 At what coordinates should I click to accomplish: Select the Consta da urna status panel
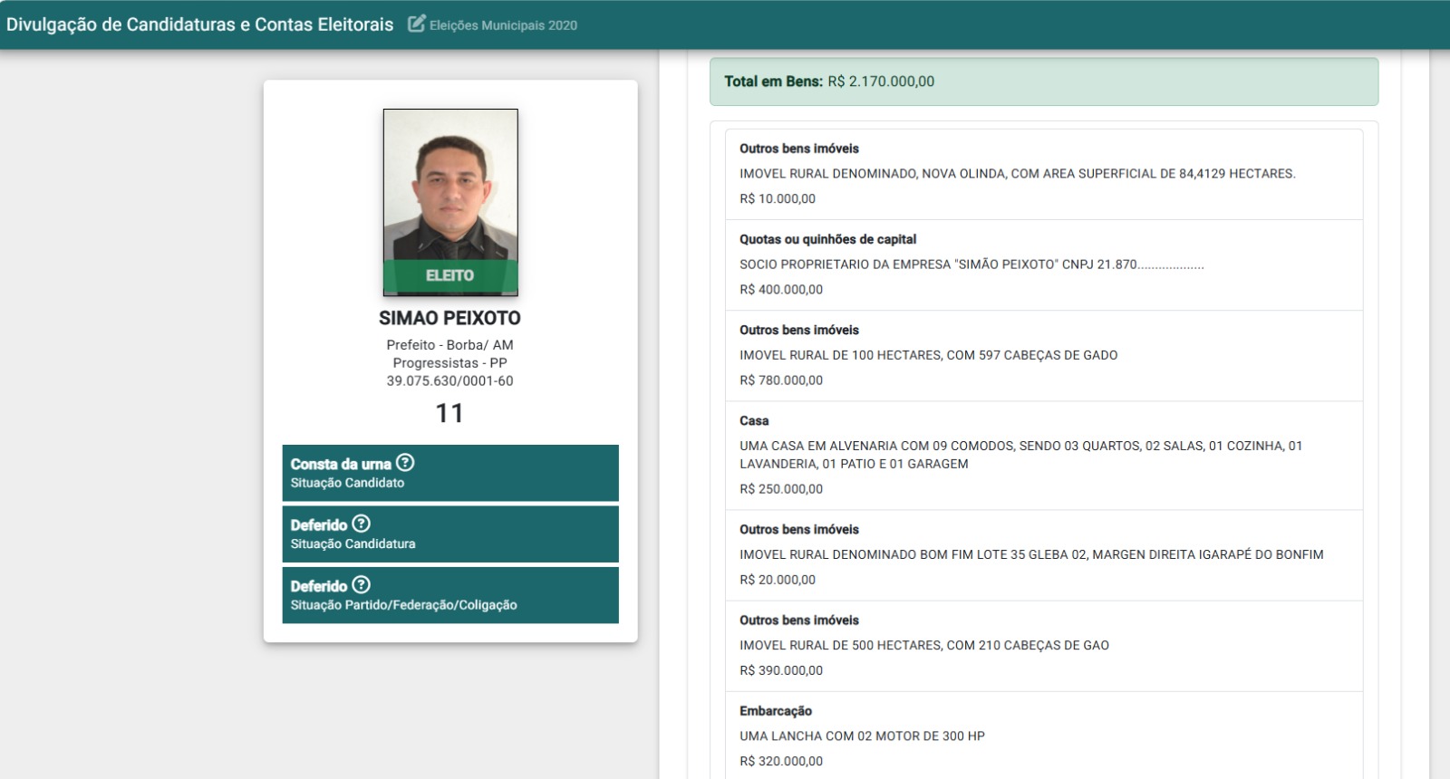(x=450, y=473)
